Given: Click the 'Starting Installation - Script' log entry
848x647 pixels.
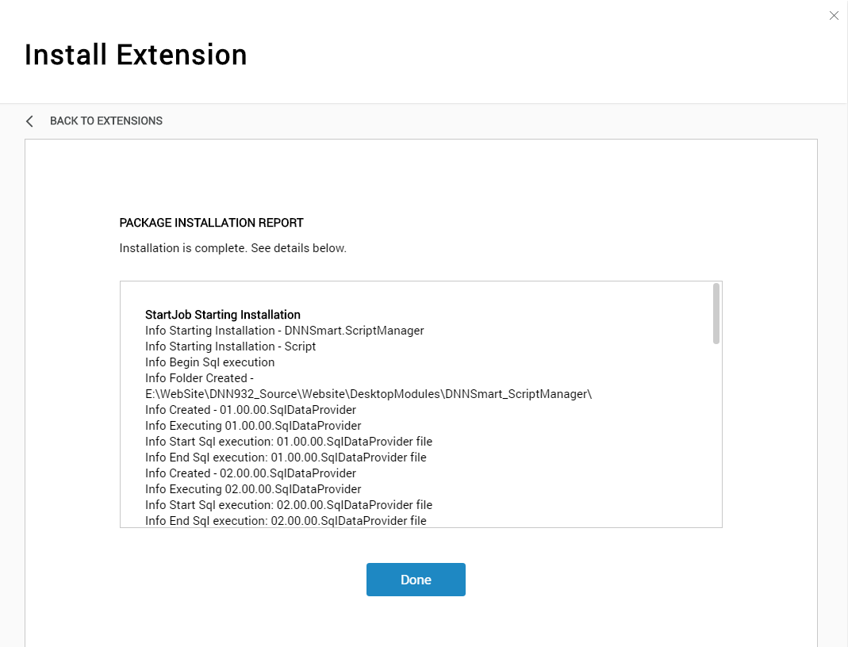Looking at the screenshot, I should tap(230, 346).
